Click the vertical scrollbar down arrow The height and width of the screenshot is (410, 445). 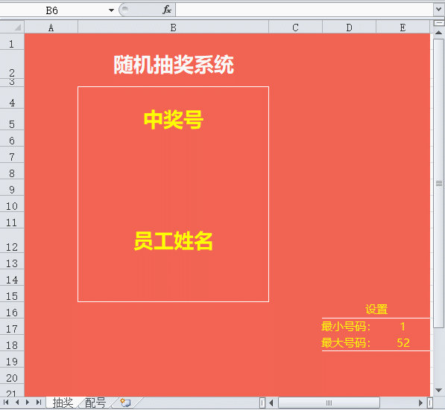(x=439, y=390)
